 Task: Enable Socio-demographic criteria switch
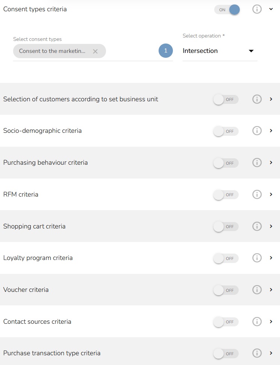pos(226,131)
